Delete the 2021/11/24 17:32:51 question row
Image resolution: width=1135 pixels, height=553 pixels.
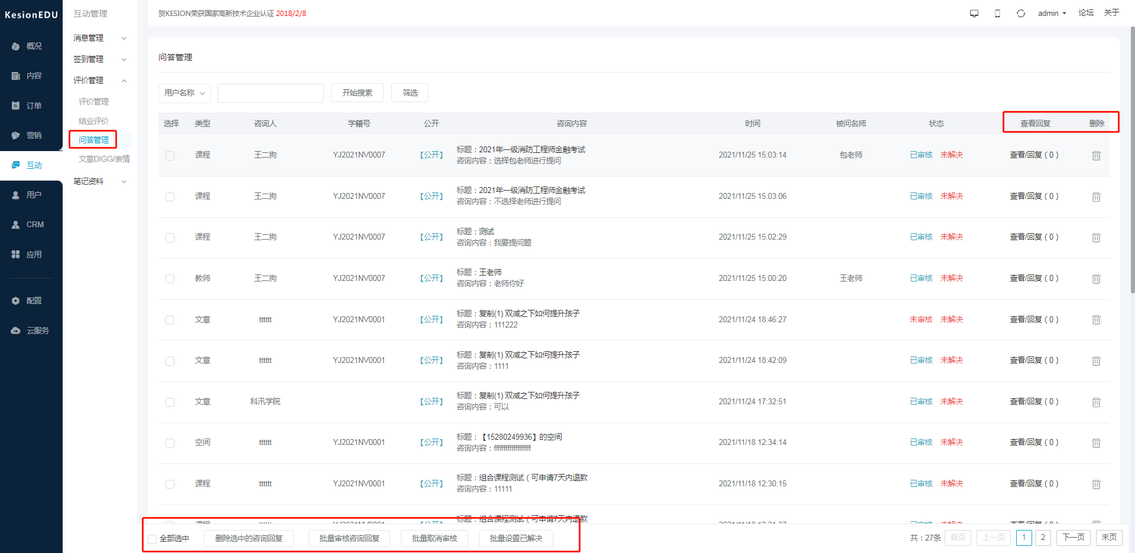point(1096,402)
